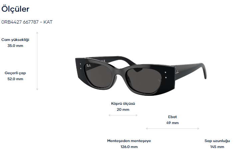The height and width of the screenshot is (150, 234).
Task: Click the Geçerli çap label
Action: (x=15, y=73)
